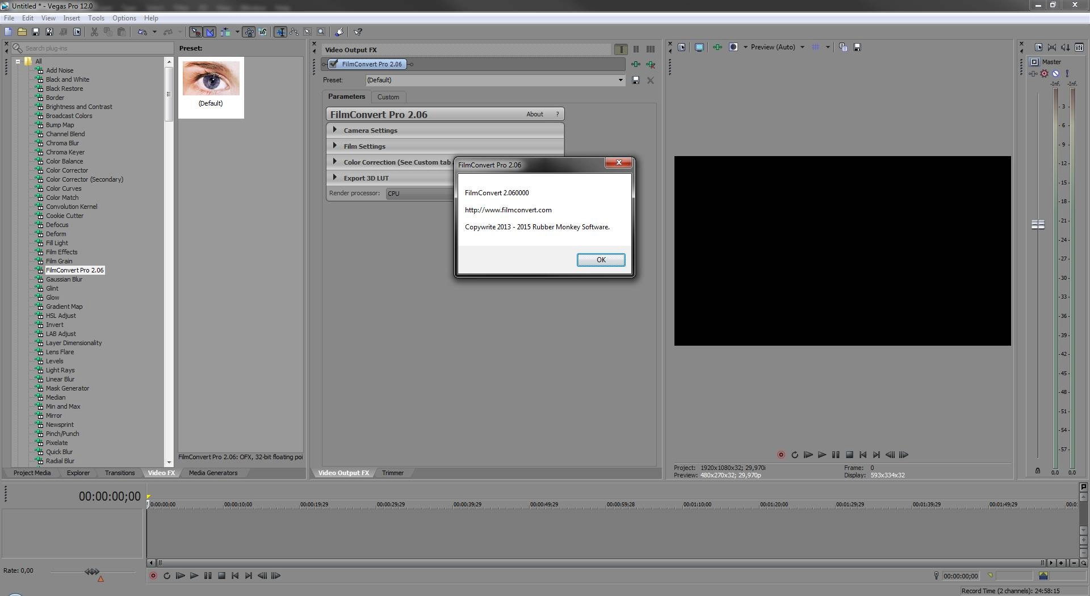This screenshot has height=596, width=1090.
Task: Click the Mute icon on the Master bus
Action: coord(1056,73)
